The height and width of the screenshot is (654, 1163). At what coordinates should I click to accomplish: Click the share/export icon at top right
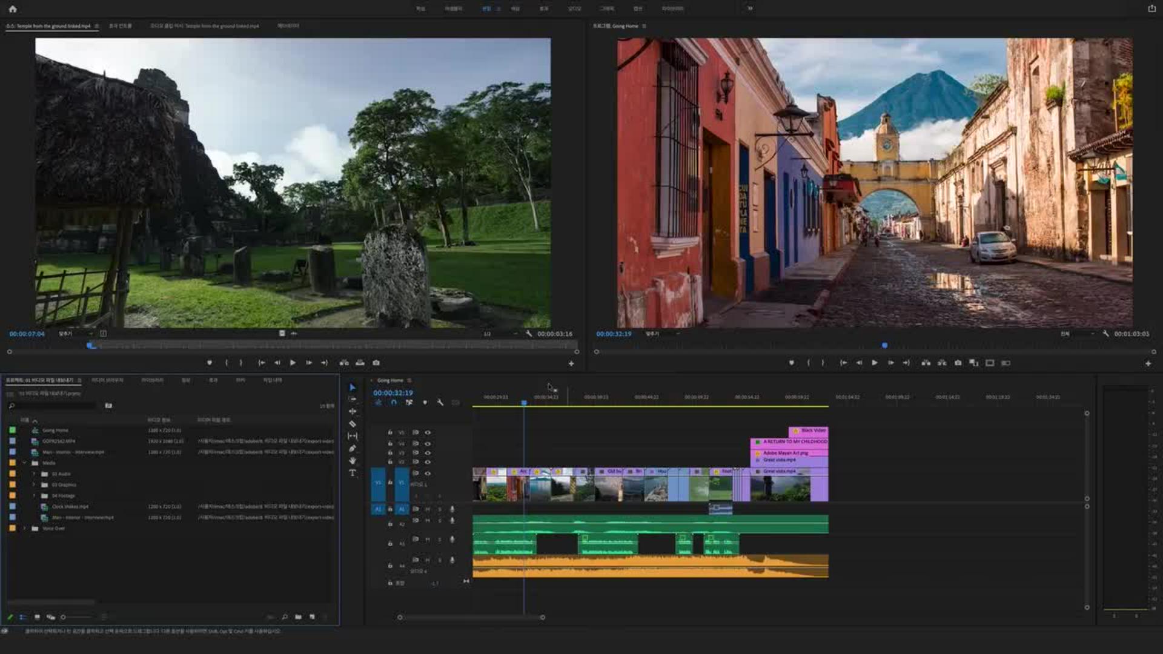1151,8
